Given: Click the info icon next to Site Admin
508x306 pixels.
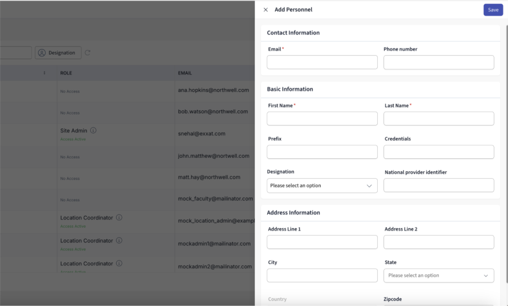Looking at the screenshot, I should click(93, 130).
